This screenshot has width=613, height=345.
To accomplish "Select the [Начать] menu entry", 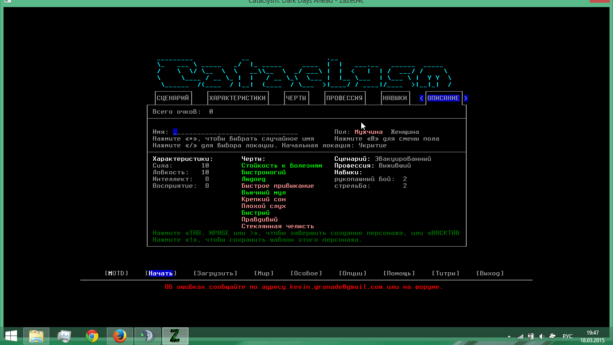I will click(x=161, y=273).
